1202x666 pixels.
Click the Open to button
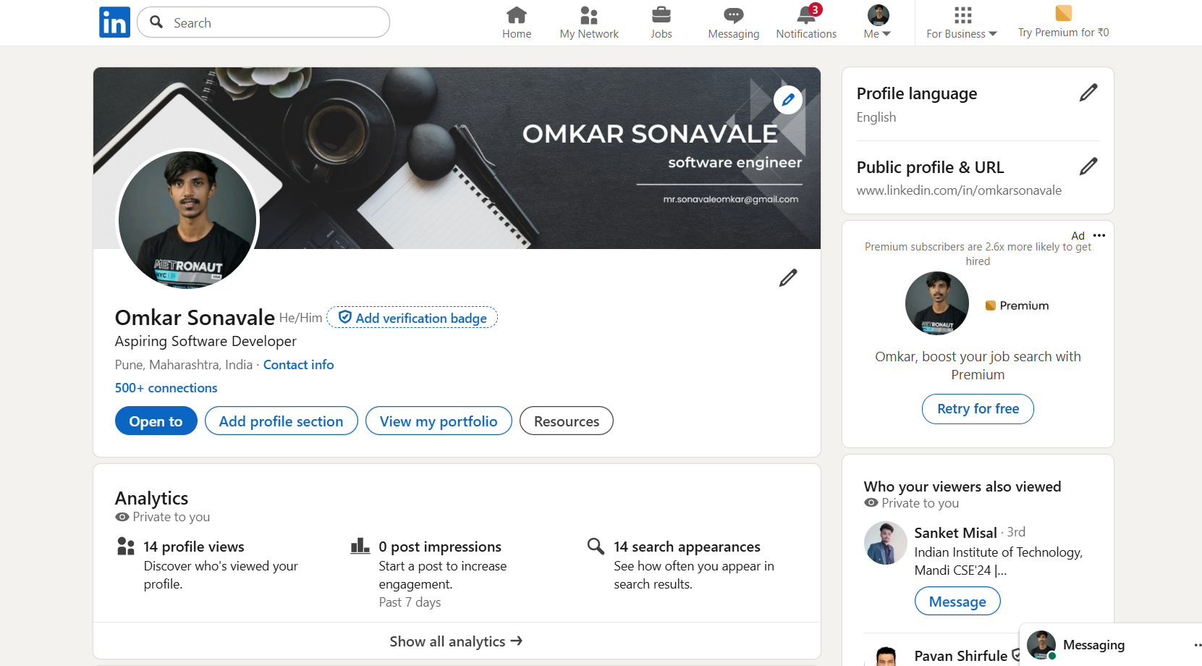156,421
